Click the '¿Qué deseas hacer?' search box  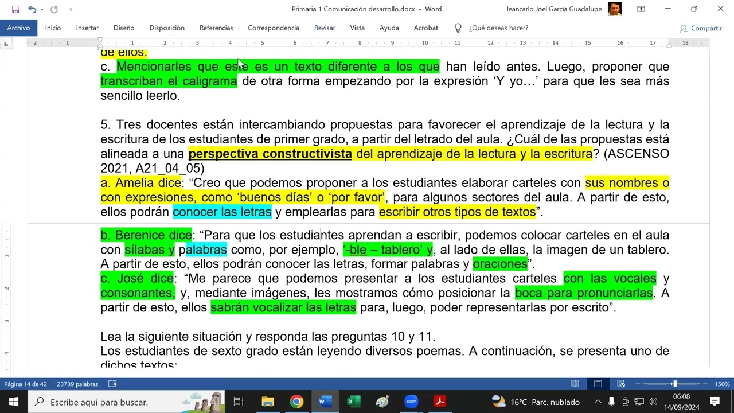coord(498,28)
